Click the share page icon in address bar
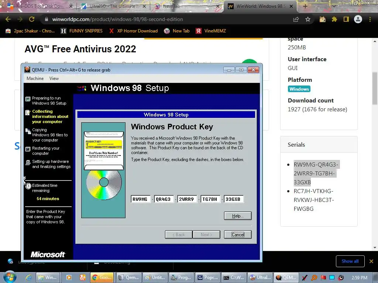This screenshot has width=378, height=283. point(296,19)
